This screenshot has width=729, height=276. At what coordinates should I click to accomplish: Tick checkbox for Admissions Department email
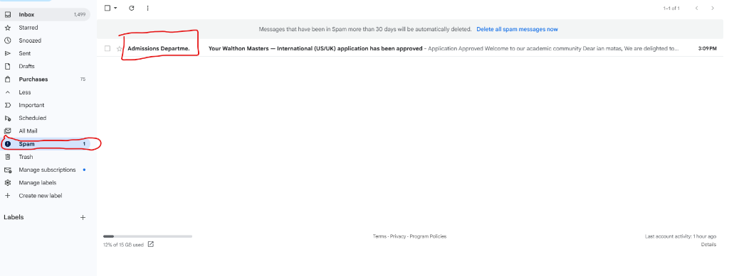[108, 49]
